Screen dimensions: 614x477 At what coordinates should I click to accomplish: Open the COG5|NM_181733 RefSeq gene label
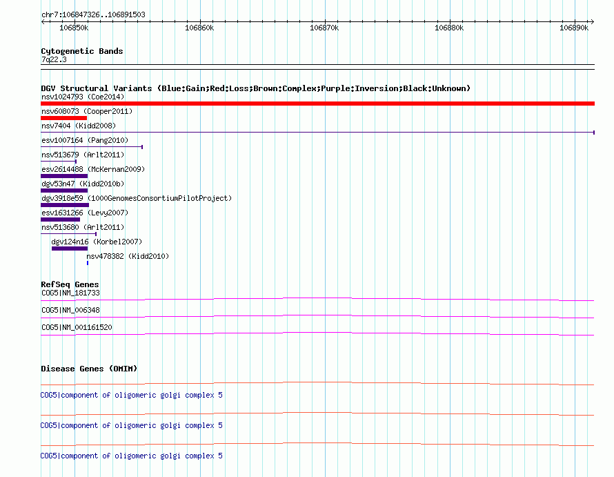(70, 293)
